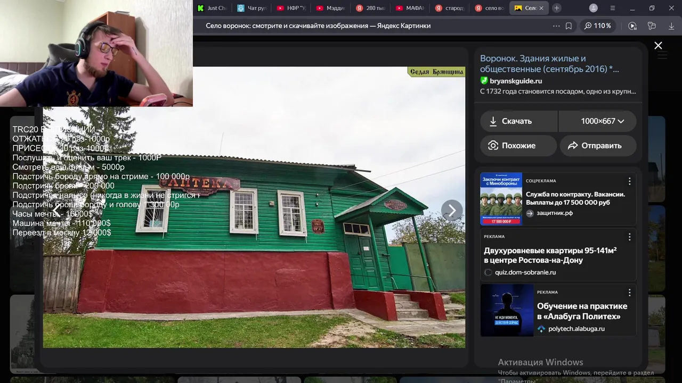
Task: Open the browser downloads icon
Action: pyautogui.click(x=671, y=26)
